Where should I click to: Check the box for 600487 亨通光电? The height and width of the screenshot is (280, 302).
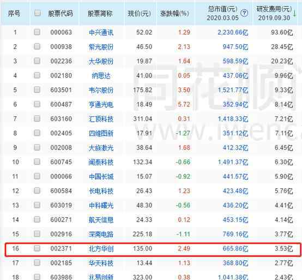tap(37, 104)
